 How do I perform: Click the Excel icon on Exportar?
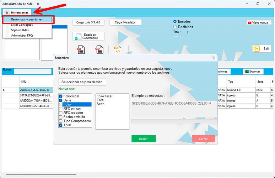(x=247, y=71)
